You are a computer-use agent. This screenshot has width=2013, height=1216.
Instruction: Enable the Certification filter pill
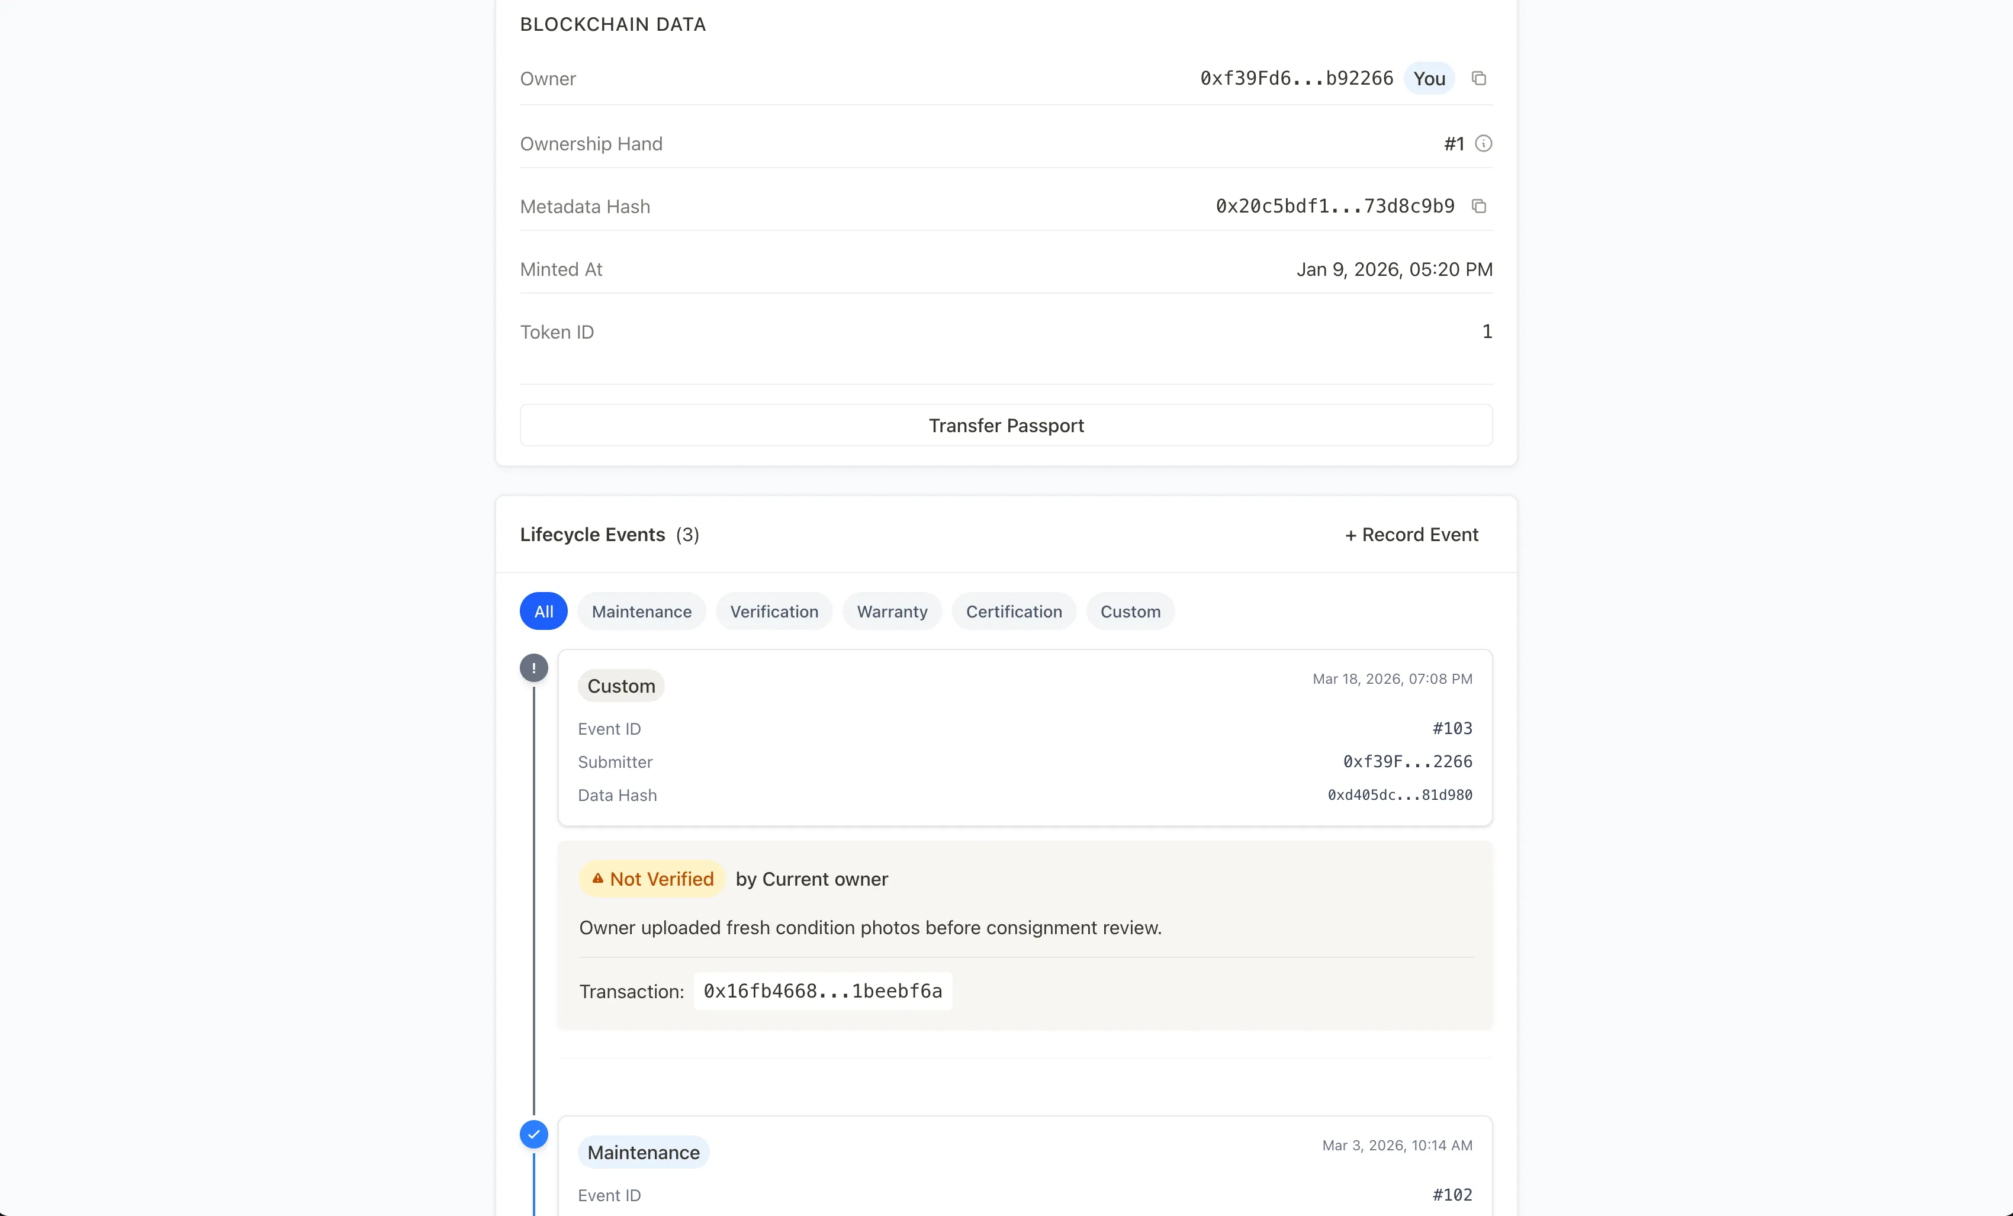click(1013, 611)
